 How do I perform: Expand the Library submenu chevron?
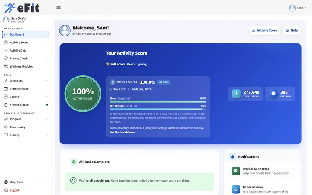46,135
